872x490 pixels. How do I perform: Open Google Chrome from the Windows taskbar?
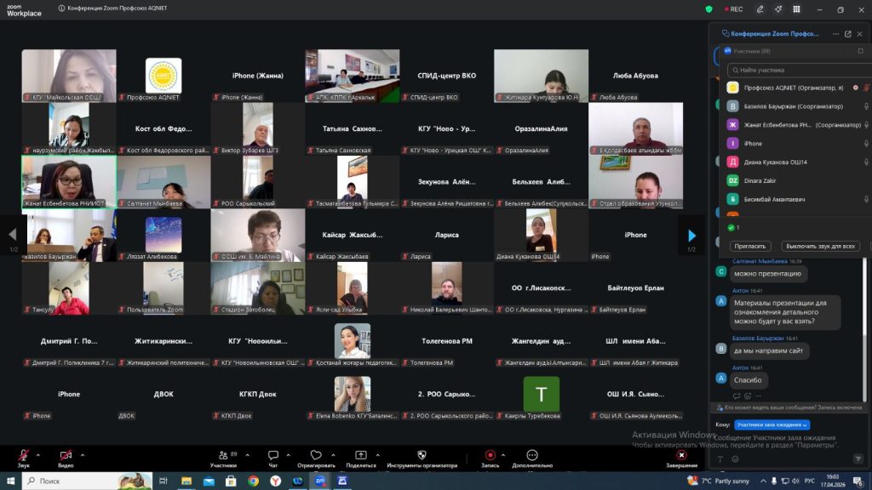point(253,481)
